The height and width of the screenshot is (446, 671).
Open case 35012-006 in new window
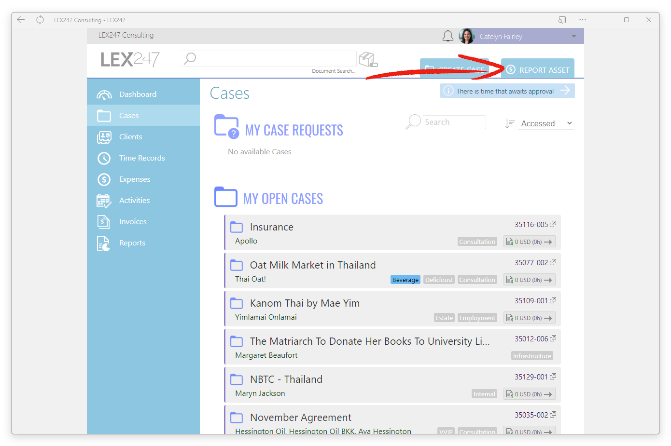pyautogui.click(x=553, y=338)
